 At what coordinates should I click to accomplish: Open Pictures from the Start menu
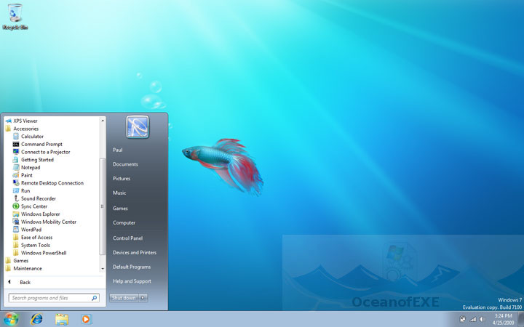pos(122,179)
